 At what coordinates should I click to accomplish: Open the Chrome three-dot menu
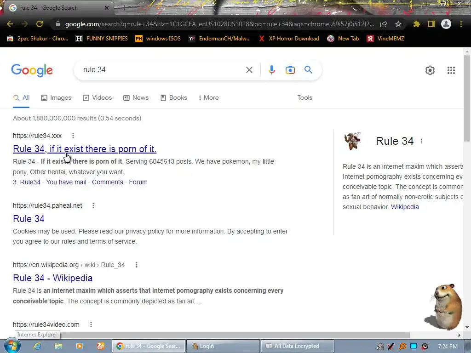point(461,24)
